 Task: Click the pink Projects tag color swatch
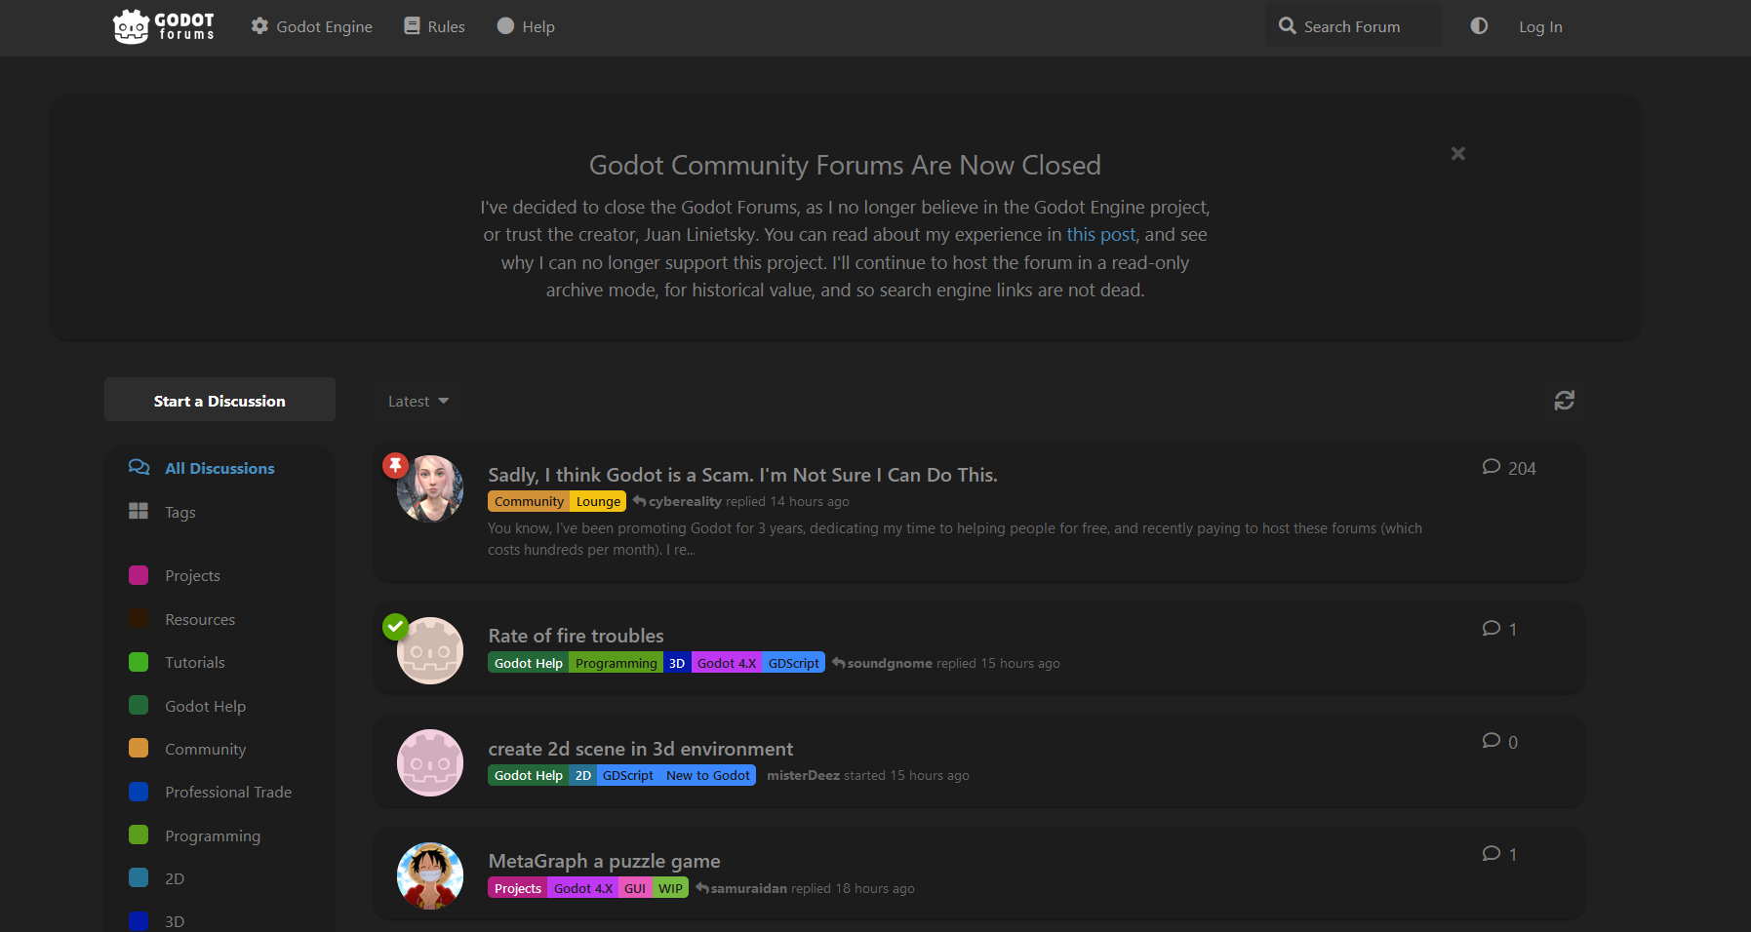(139, 575)
